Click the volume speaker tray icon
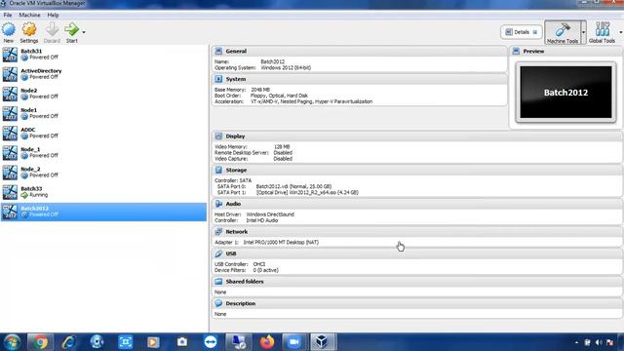This screenshot has width=624, height=351. coord(599,342)
